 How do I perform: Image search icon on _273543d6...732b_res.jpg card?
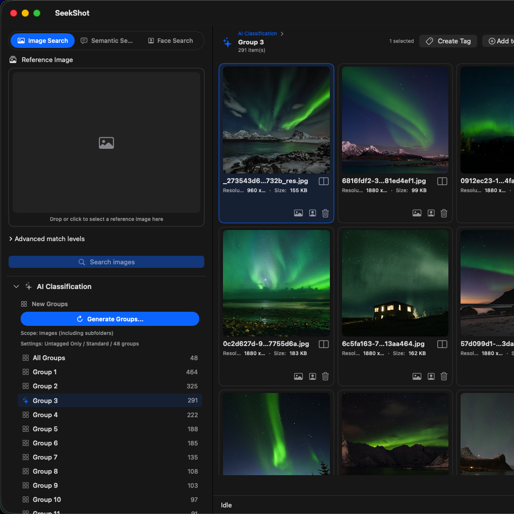pos(298,213)
